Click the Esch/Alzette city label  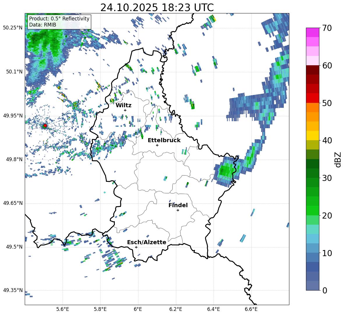tap(147, 242)
